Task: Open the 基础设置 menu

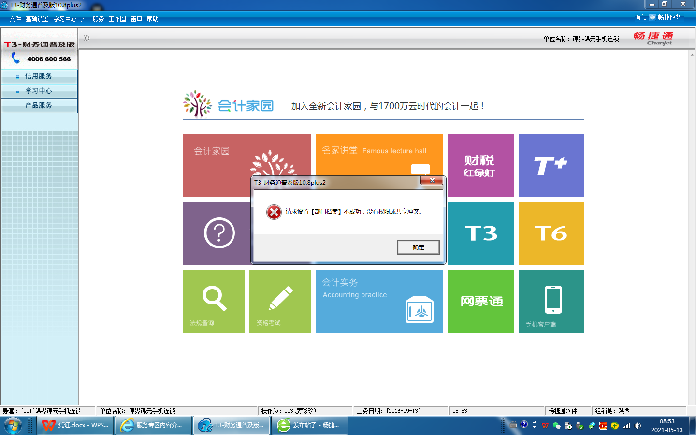Action: (37, 19)
